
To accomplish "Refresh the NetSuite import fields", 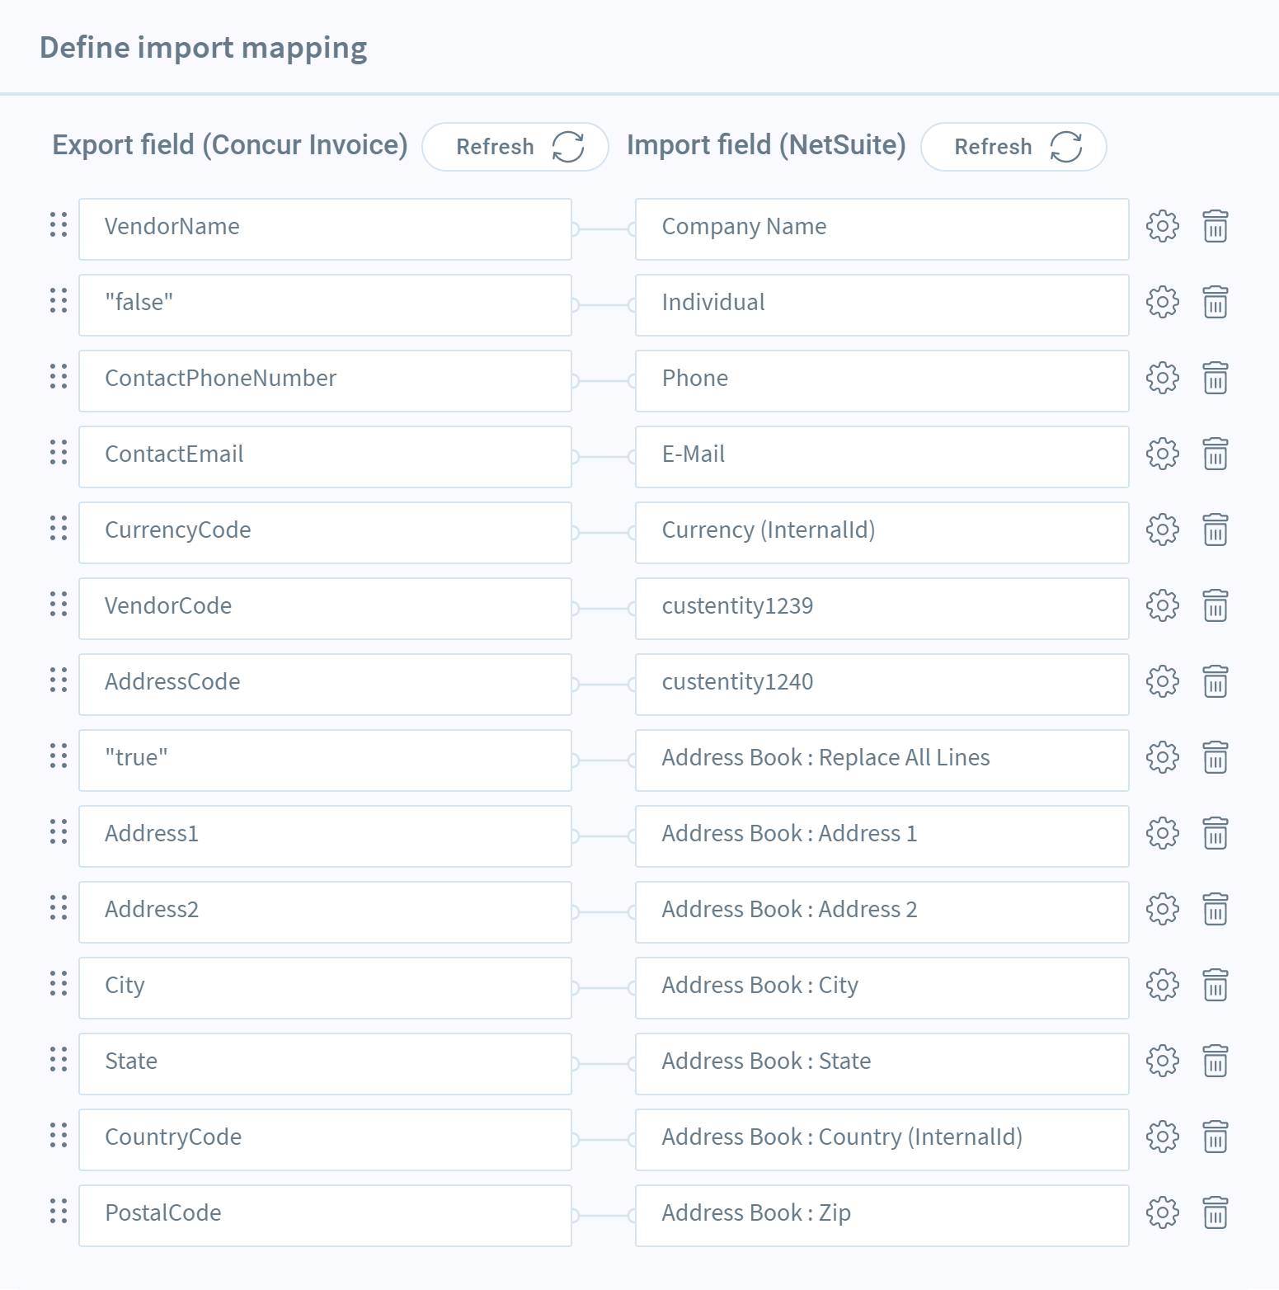I will [x=1013, y=147].
